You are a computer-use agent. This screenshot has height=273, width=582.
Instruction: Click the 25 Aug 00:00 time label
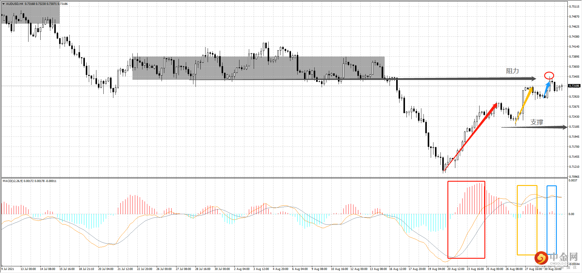click(x=495, y=269)
